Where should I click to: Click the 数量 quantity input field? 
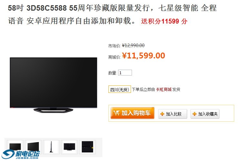125,73
